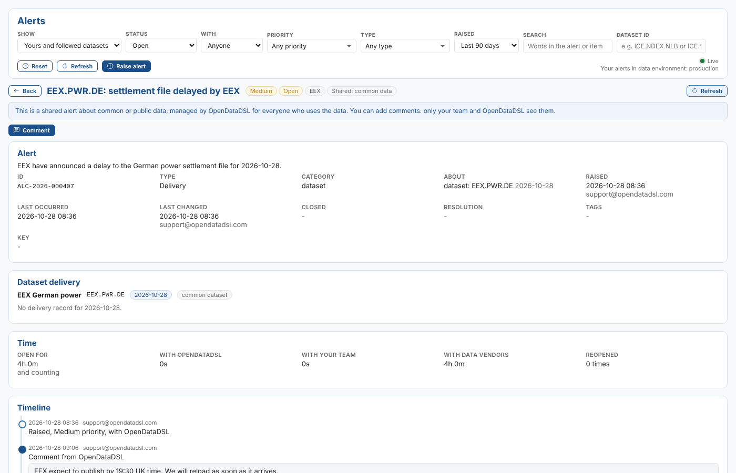736x473 pixels.
Task: Open the Status filter dropdown
Action: click(161, 46)
